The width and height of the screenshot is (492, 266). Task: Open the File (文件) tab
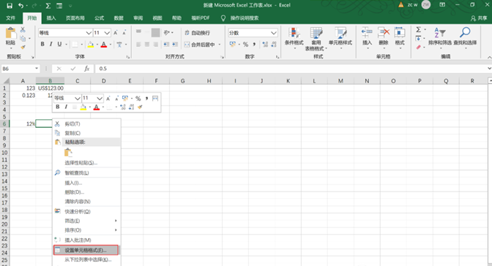click(x=11, y=18)
